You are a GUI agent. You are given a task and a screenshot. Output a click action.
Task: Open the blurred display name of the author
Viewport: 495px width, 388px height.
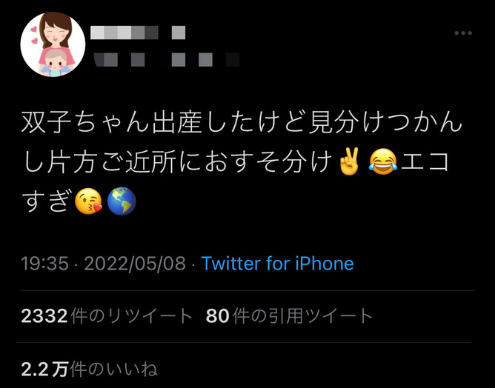pos(138,33)
